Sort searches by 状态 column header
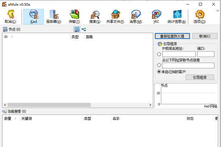This screenshot has width=221, height=147. [199, 118]
